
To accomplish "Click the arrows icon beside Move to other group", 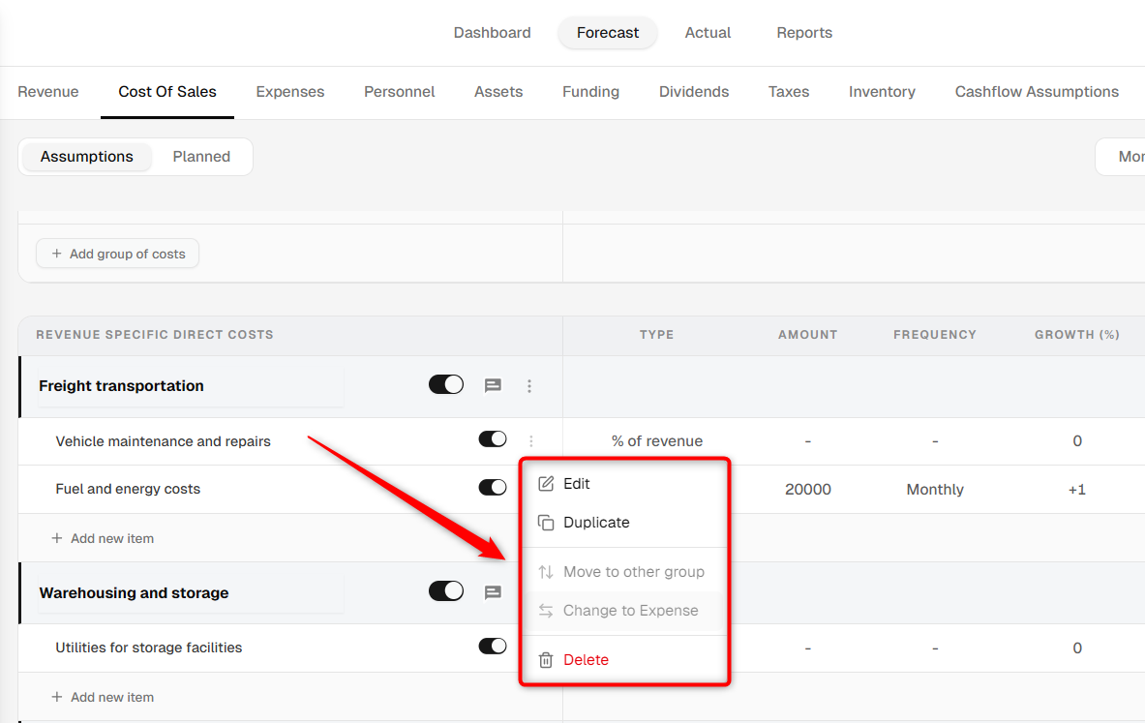I will [x=546, y=572].
